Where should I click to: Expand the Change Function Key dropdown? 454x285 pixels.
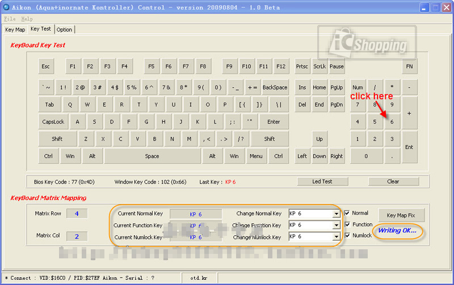(336, 226)
